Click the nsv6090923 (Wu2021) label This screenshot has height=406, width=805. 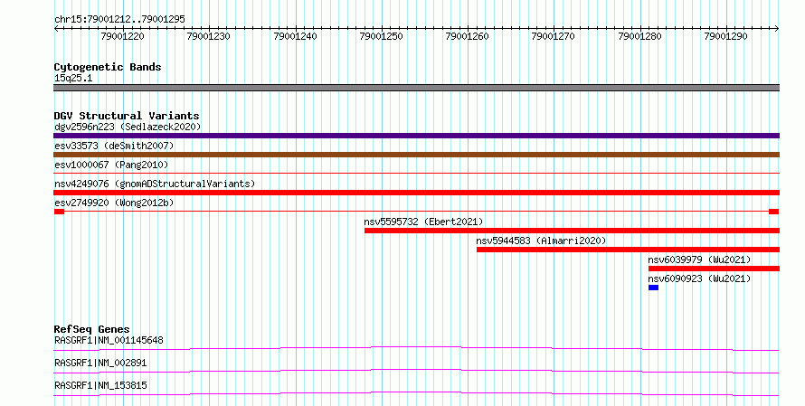[x=699, y=279]
